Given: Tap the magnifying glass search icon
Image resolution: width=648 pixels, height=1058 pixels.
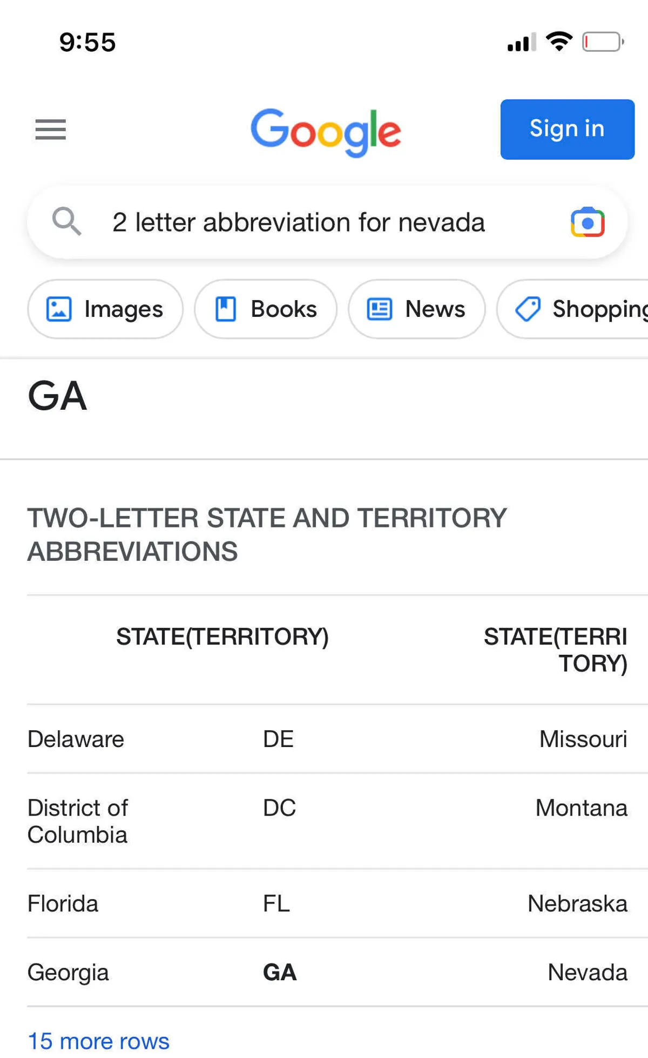Looking at the screenshot, I should (66, 221).
